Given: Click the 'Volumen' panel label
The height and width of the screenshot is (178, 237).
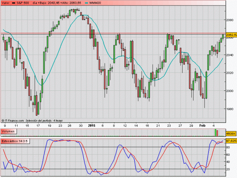Looking at the screenshot, I should click(x=8, y=131).
